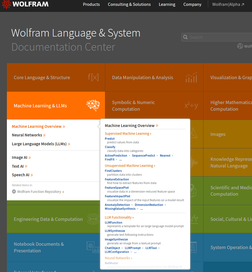Open the FeatureImpactPlot function link

coord(117,196)
